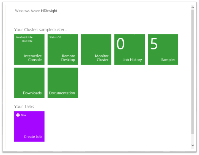Click the vertical scrollbar thumb

pos(193,72)
